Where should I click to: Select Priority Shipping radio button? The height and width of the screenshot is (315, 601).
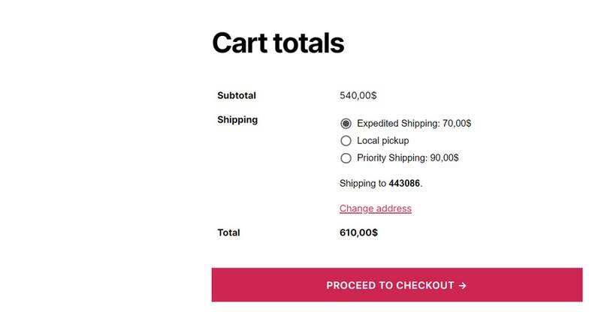pyautogui.click(x=346, y=157)
